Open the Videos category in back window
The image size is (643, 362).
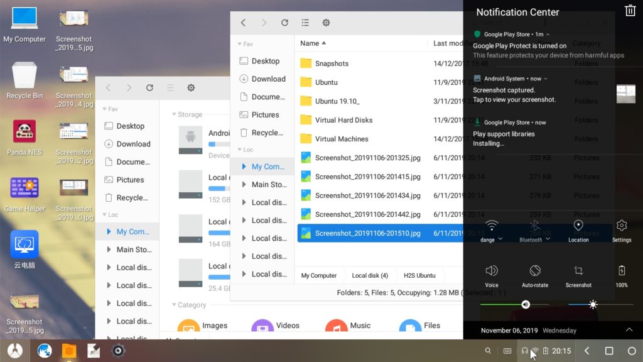pos(276,327)
